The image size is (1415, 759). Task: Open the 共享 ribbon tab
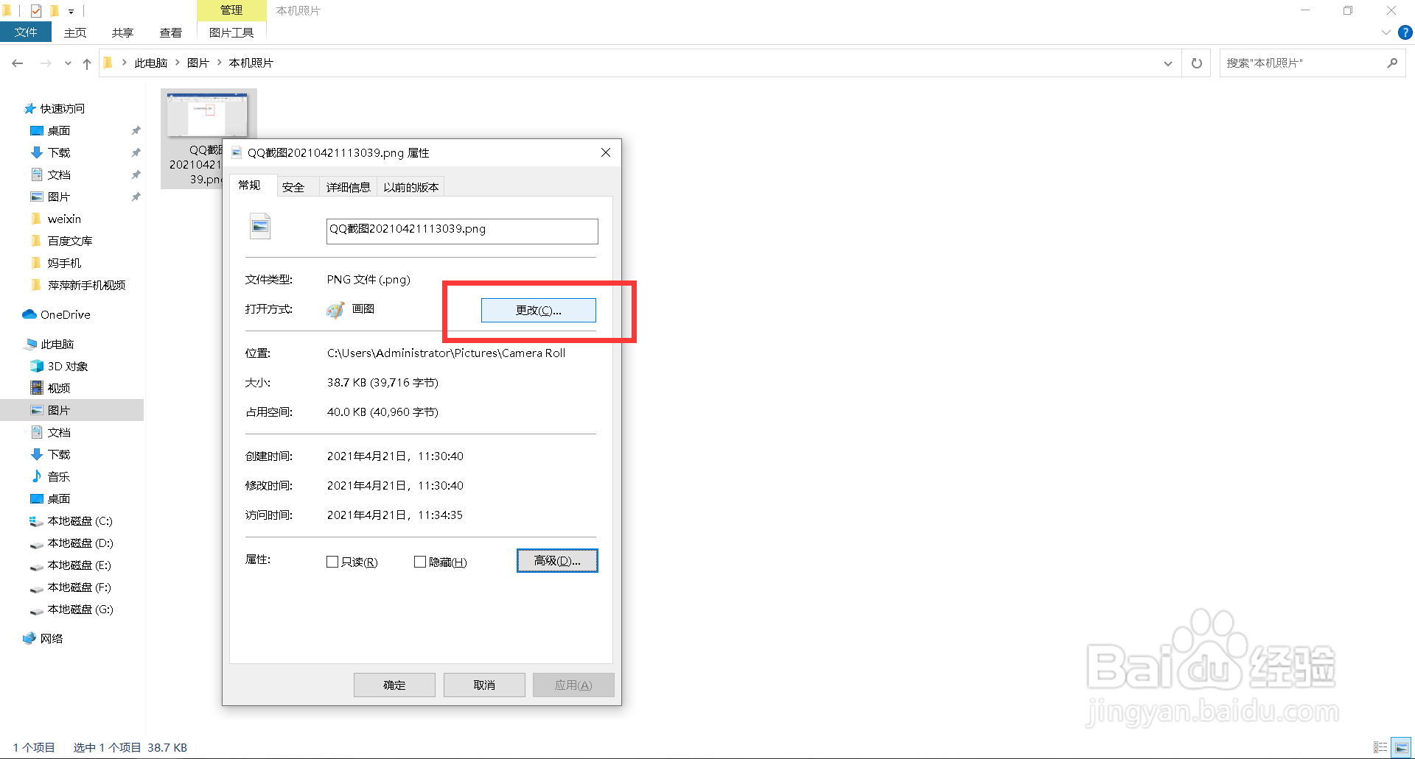tap(122, 32)
